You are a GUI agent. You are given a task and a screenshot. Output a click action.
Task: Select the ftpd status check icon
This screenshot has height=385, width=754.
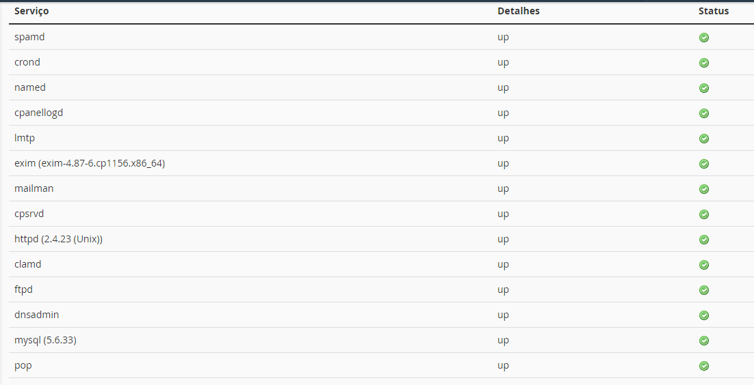704,290
